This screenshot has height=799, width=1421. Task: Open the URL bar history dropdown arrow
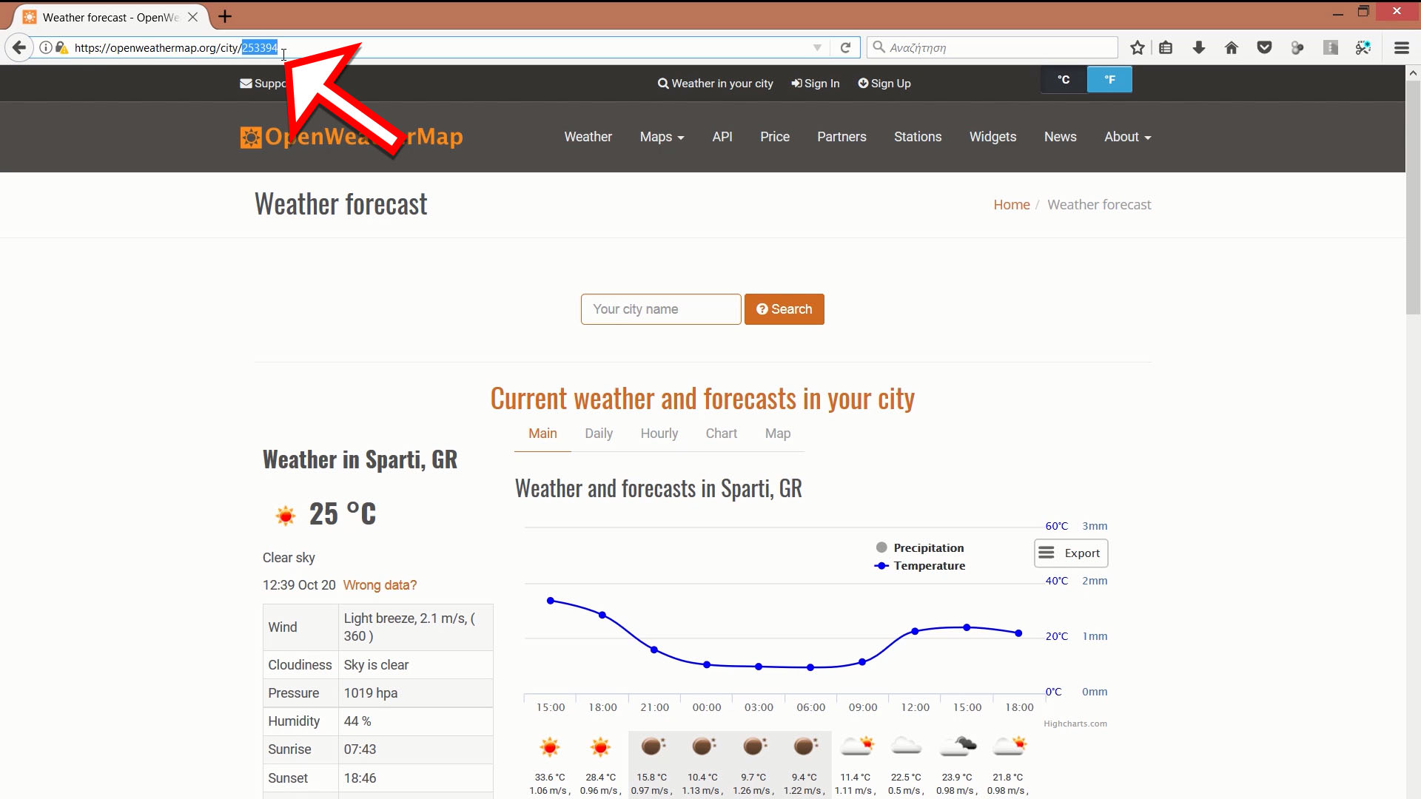click(x=817, y=47)
